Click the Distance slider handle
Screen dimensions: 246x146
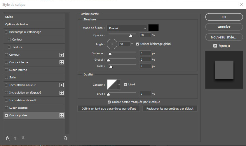(x=110, y=54)
